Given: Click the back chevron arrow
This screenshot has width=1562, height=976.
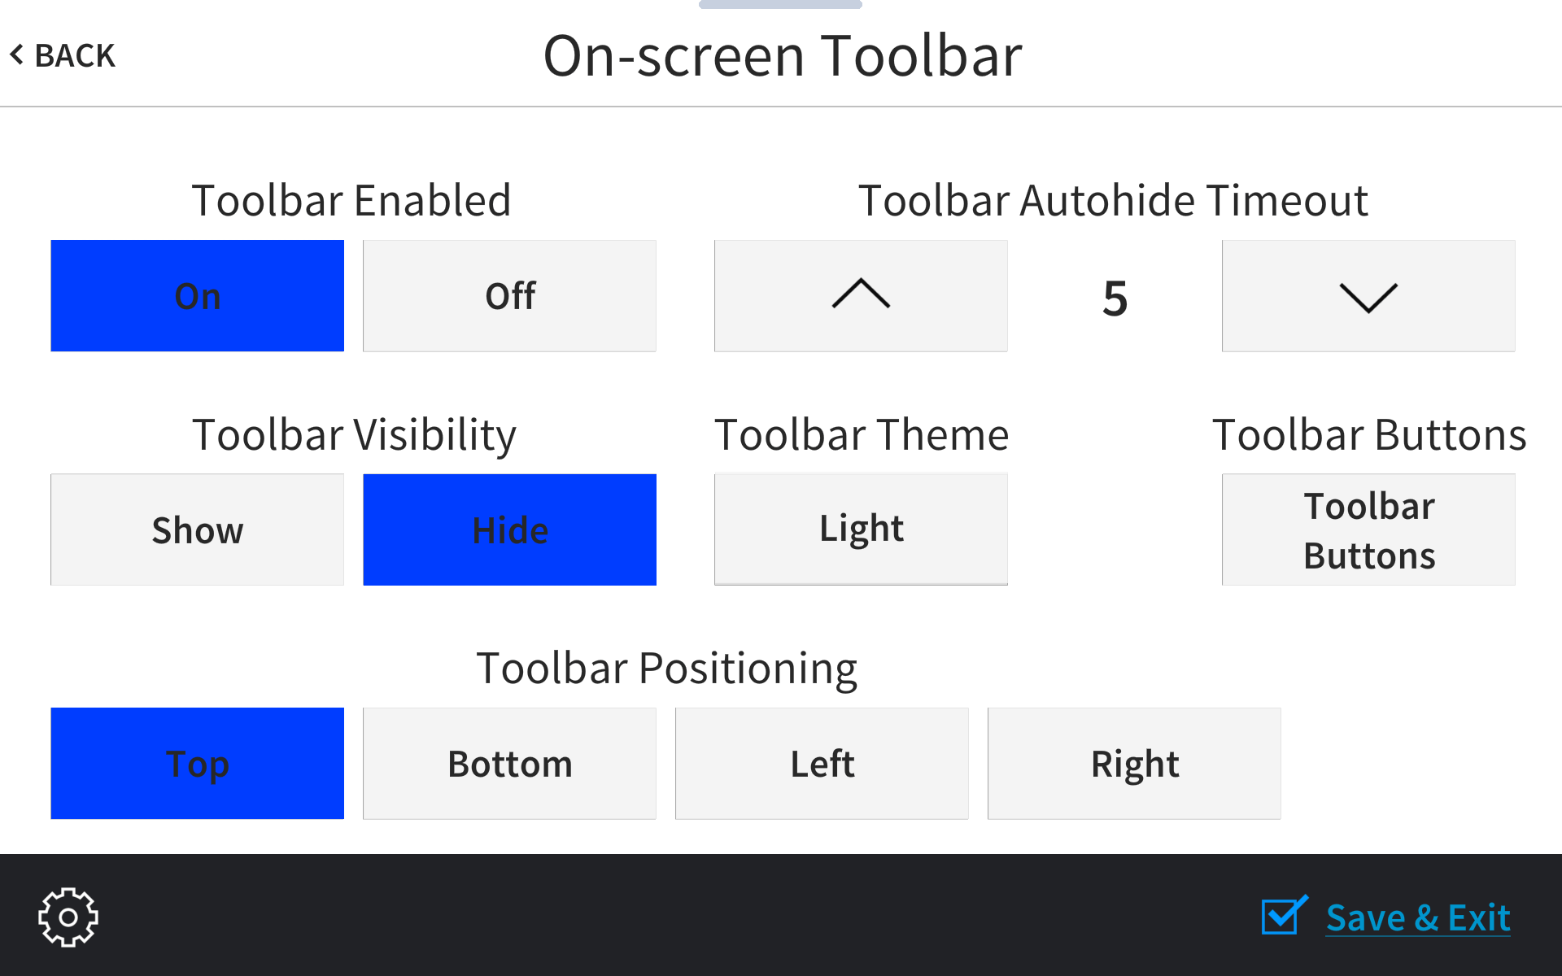Looking at the screenshot, I should point(17,54).
